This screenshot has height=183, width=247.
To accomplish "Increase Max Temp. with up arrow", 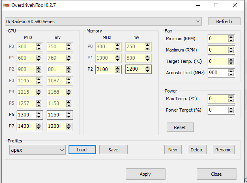I will point(231,97).
